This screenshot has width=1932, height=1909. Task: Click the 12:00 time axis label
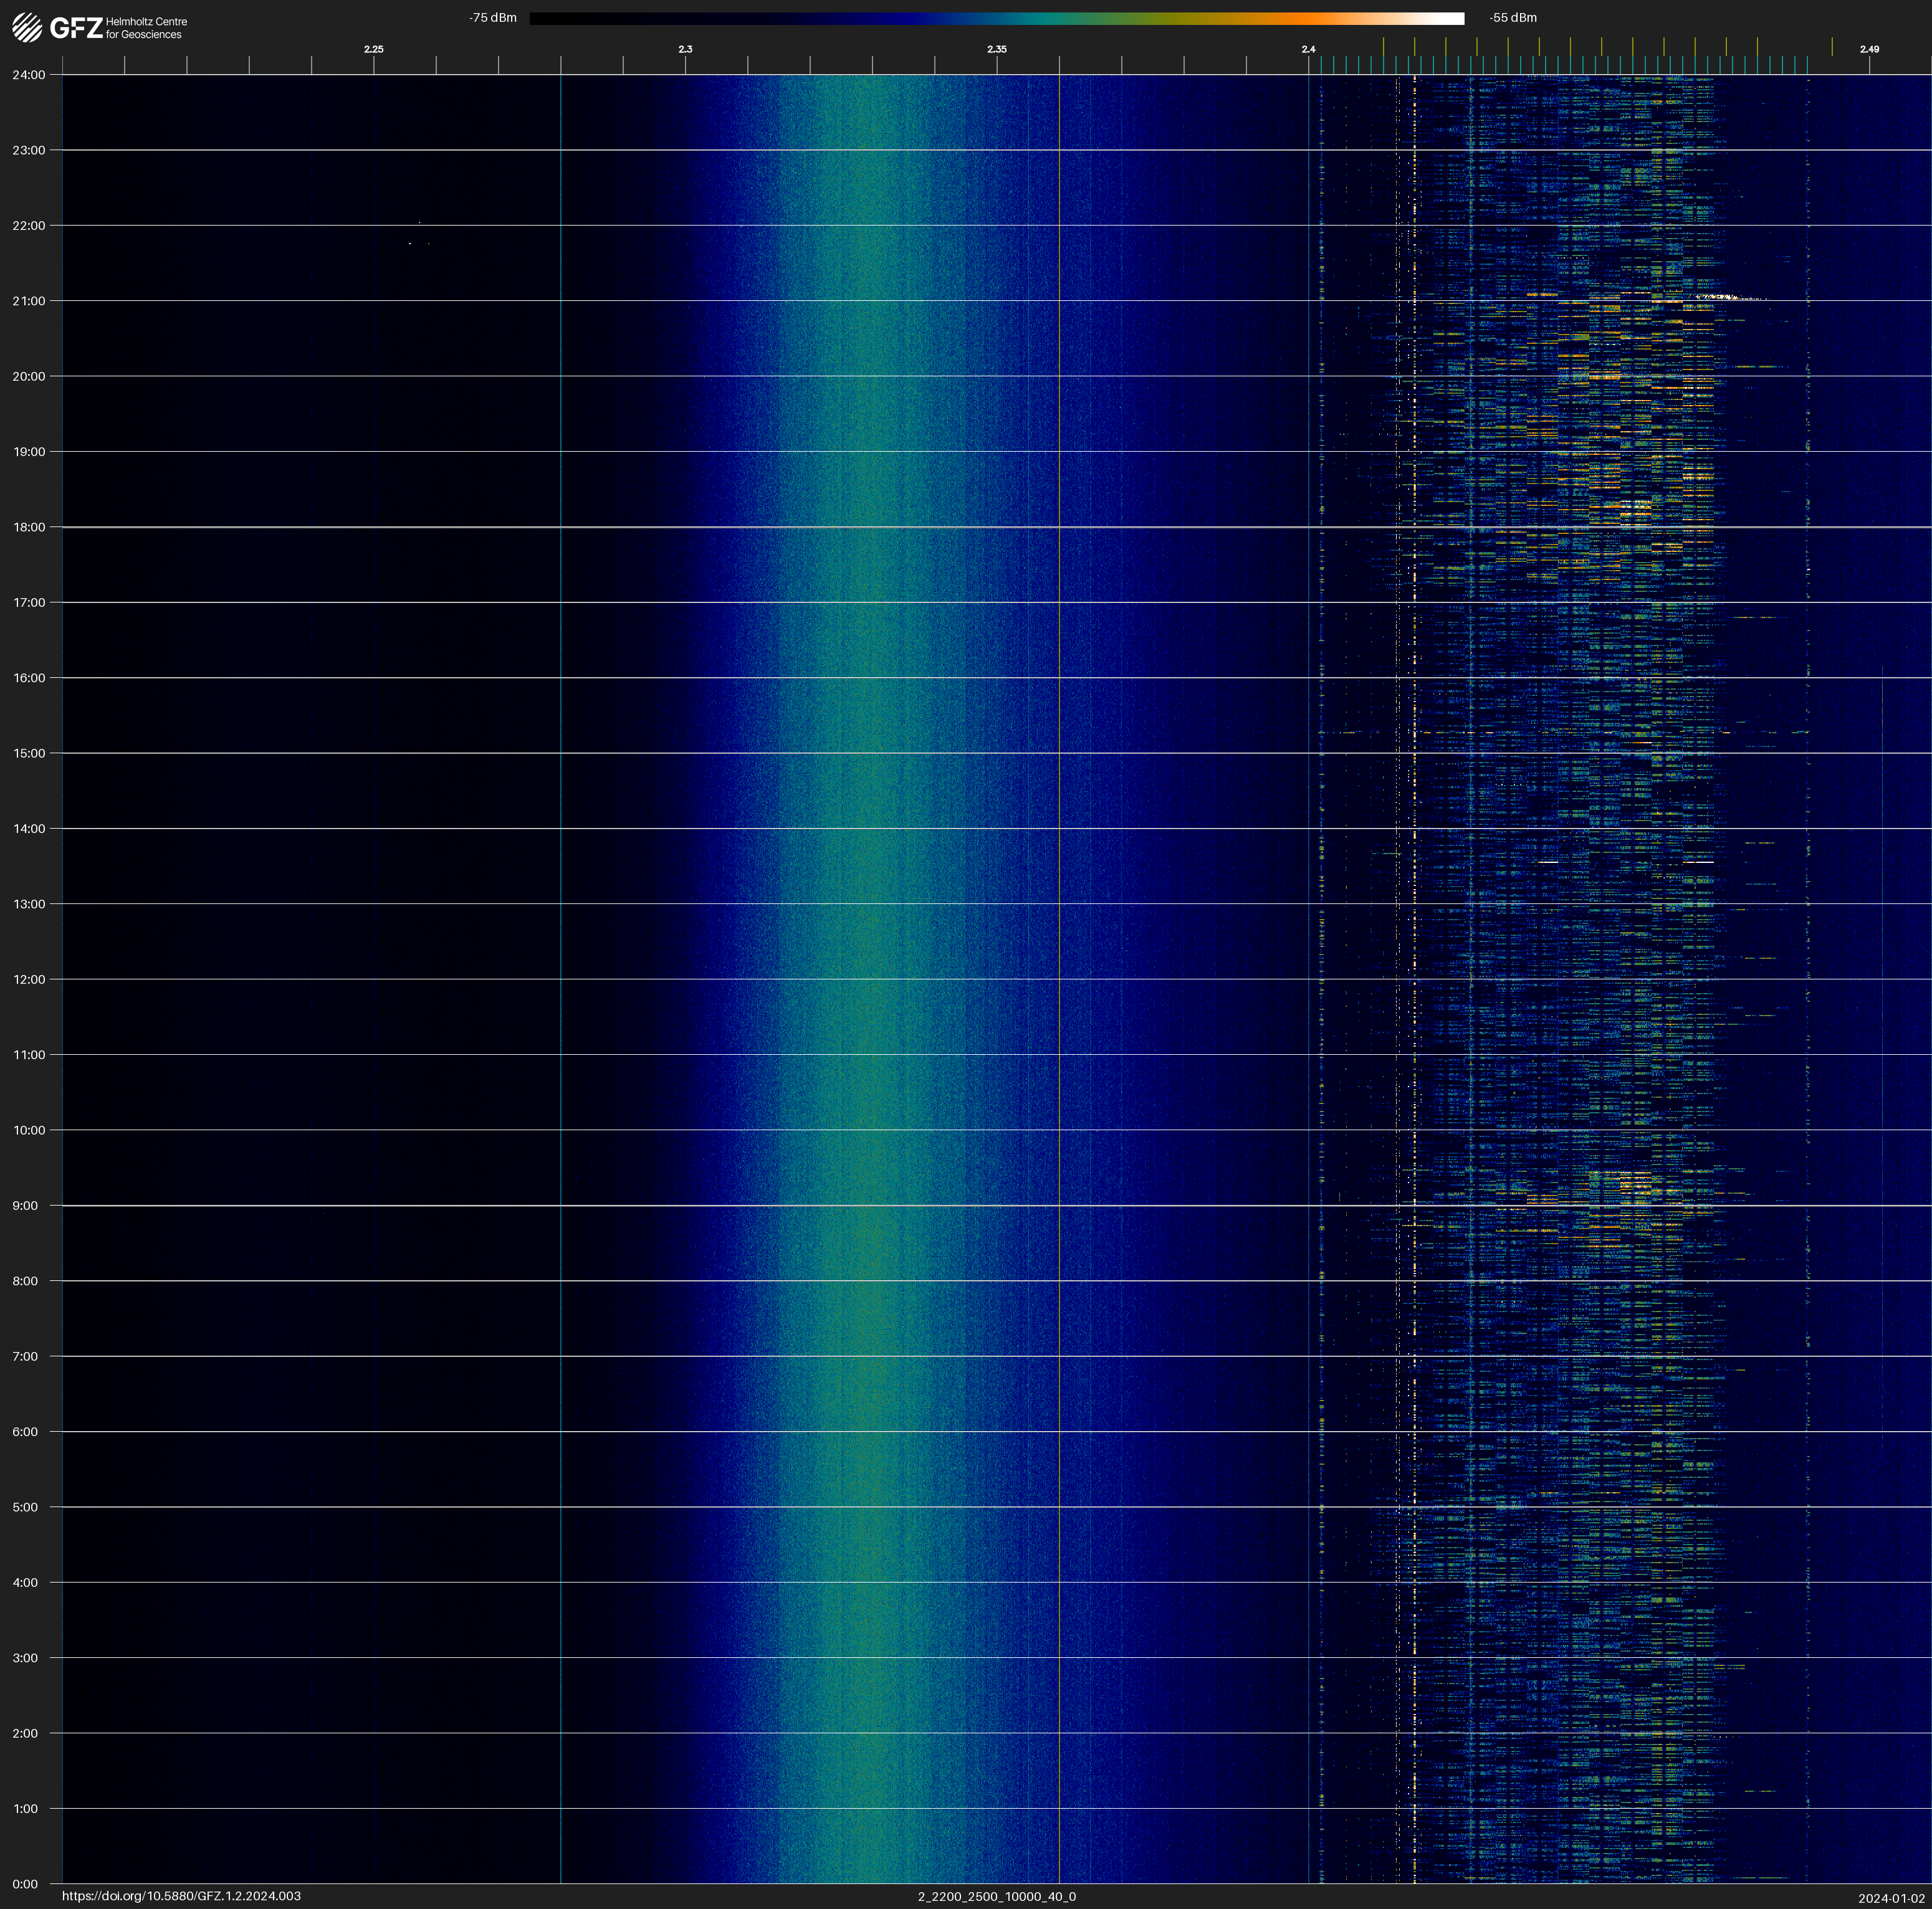coord(29,979)
